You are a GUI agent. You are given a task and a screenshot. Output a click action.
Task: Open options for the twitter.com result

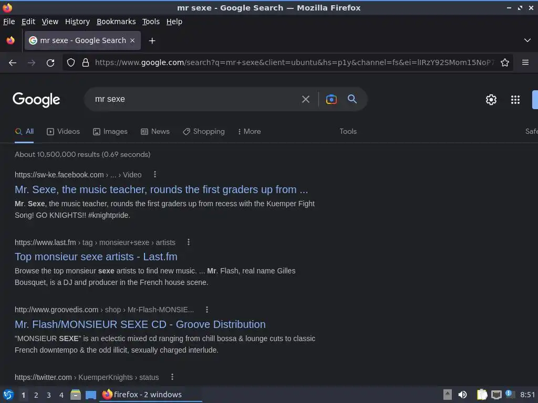click(x=172, y=377)
